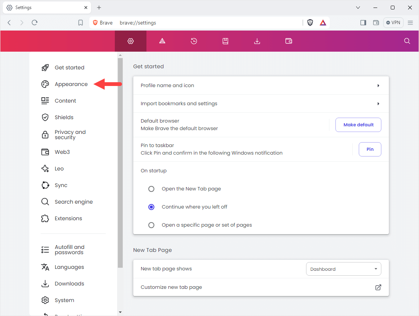Viewport: 419px width, 316px height.
Task: Toggle the sidebar panel icon
Action: (x=363, y=23)
